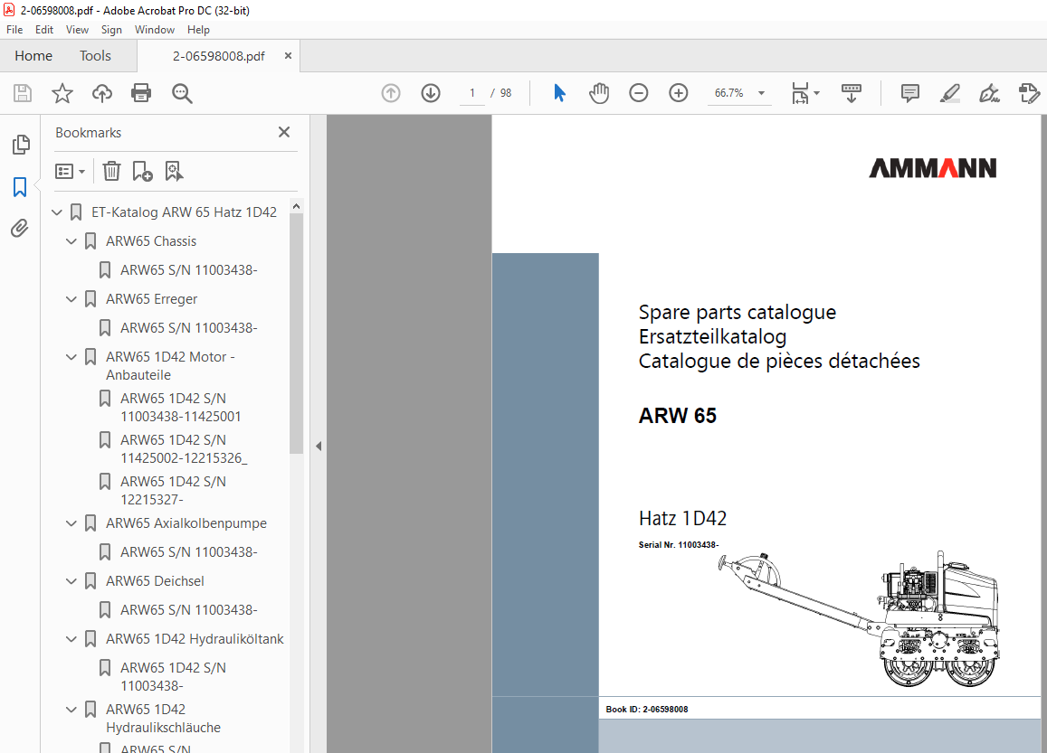Toggle read mode scrolling icon
The width and height of the screenshot is (1047, 753).
851,93
